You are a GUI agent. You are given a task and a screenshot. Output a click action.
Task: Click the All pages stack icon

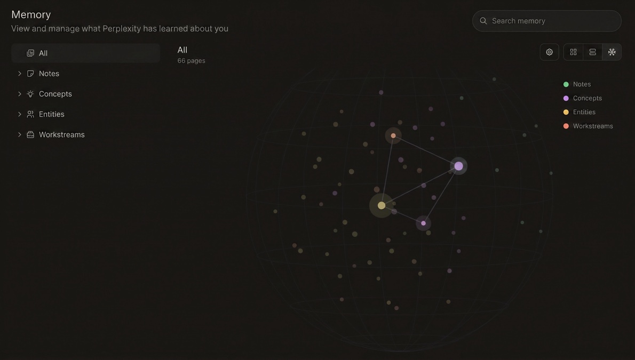[x=30, y=53]
